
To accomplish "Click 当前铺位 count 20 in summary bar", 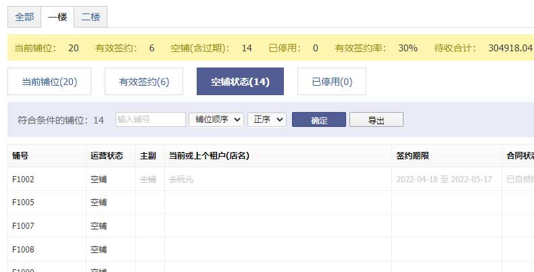I will 74,48.
